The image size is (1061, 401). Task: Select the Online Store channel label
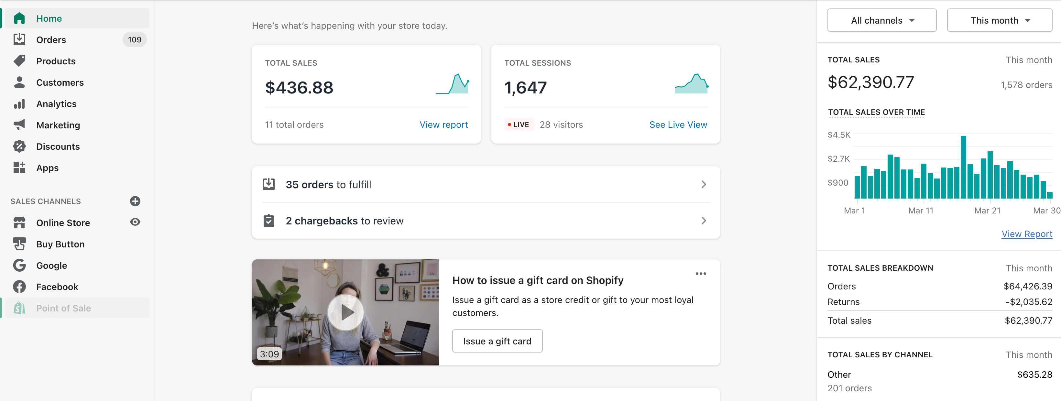click(x=63, y=223)
